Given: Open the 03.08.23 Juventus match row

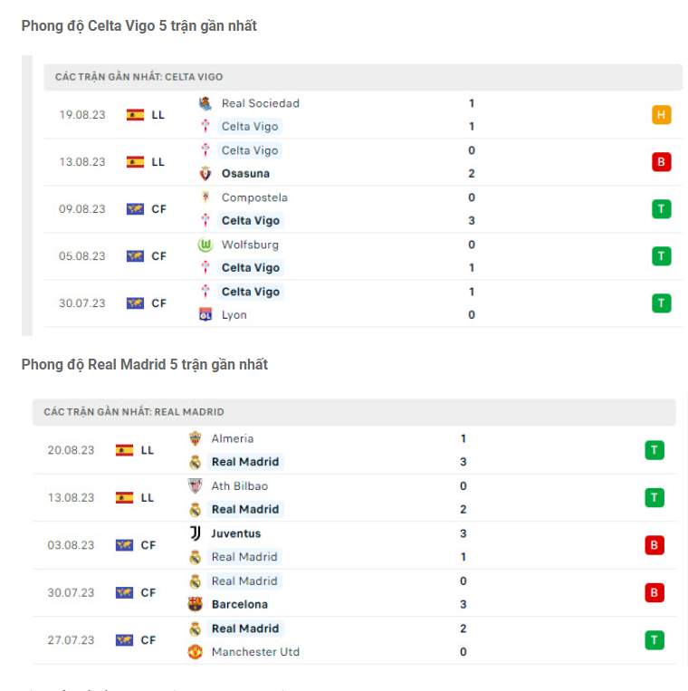Looking at the screenshot, I should point(353,545).
